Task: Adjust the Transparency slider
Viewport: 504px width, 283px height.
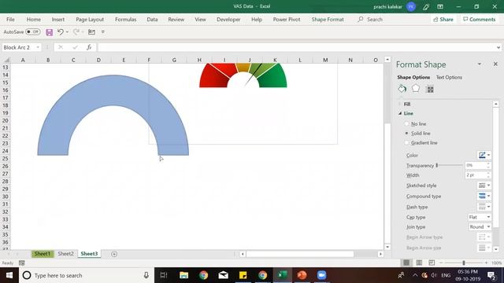Action: pos(437,165)
